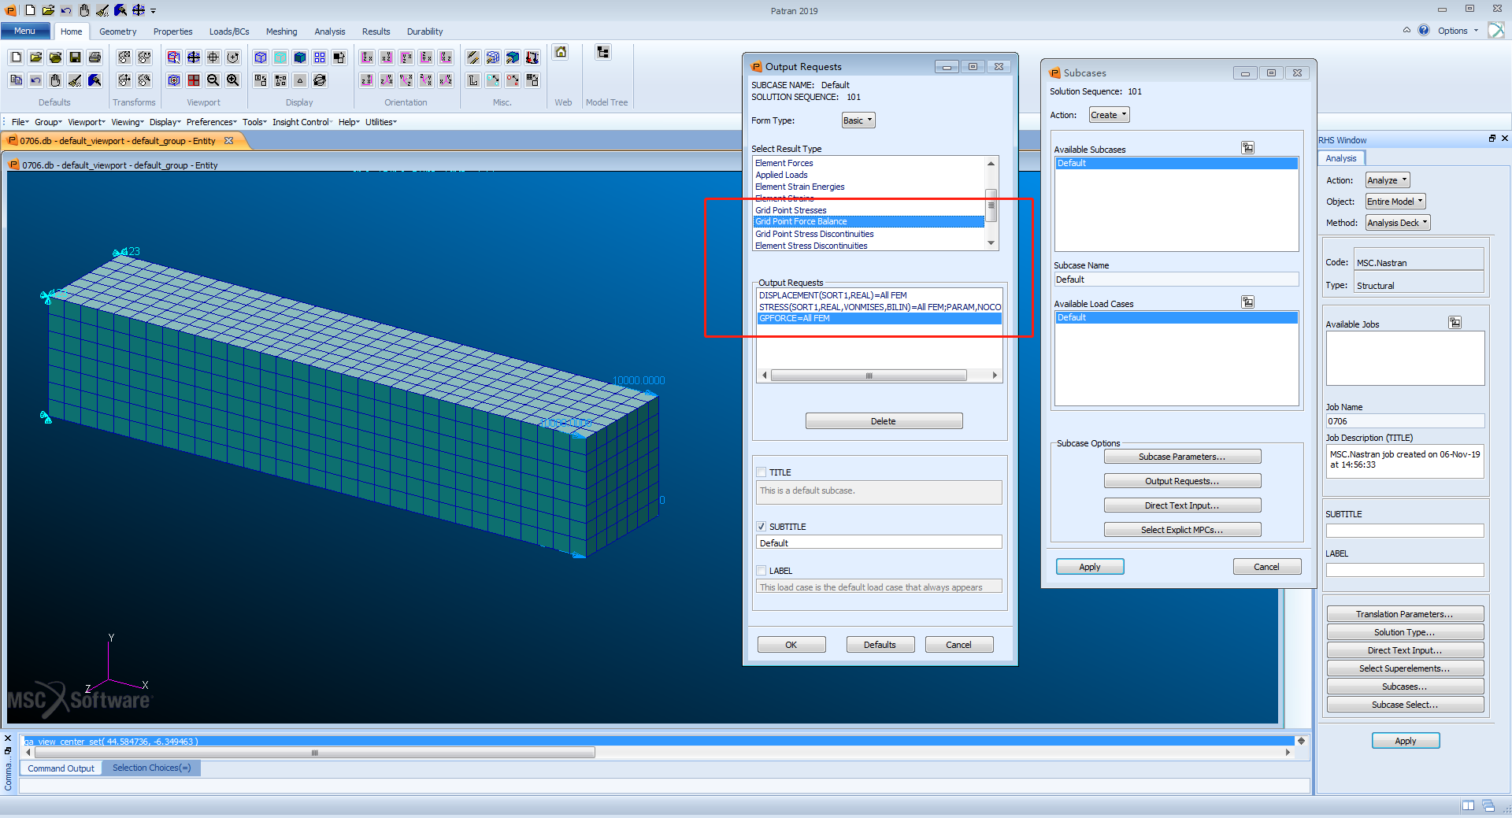Click the Save icon in Defaults toolbar
The width and height of the screenshot is (1512, 818).
tap(75, 57)
